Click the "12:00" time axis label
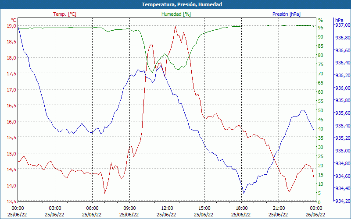The width and height of the screenshot is (351, 219). coord(167,208)
